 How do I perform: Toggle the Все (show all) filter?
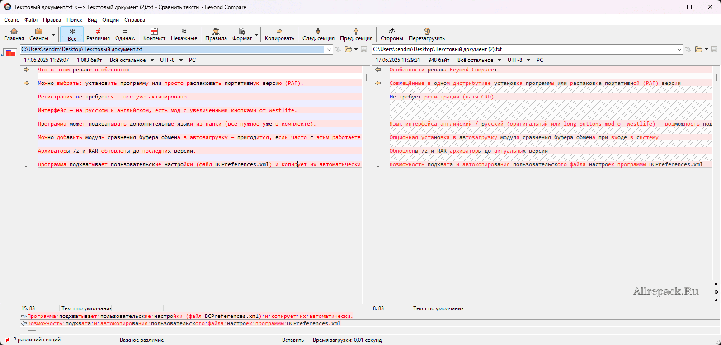[72, 34]
